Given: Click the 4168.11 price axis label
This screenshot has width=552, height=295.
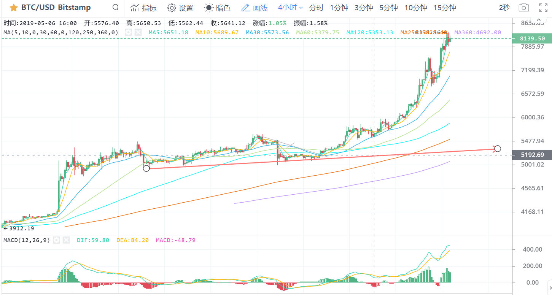Looking at the screenshot, I should (x=533, y=211).
